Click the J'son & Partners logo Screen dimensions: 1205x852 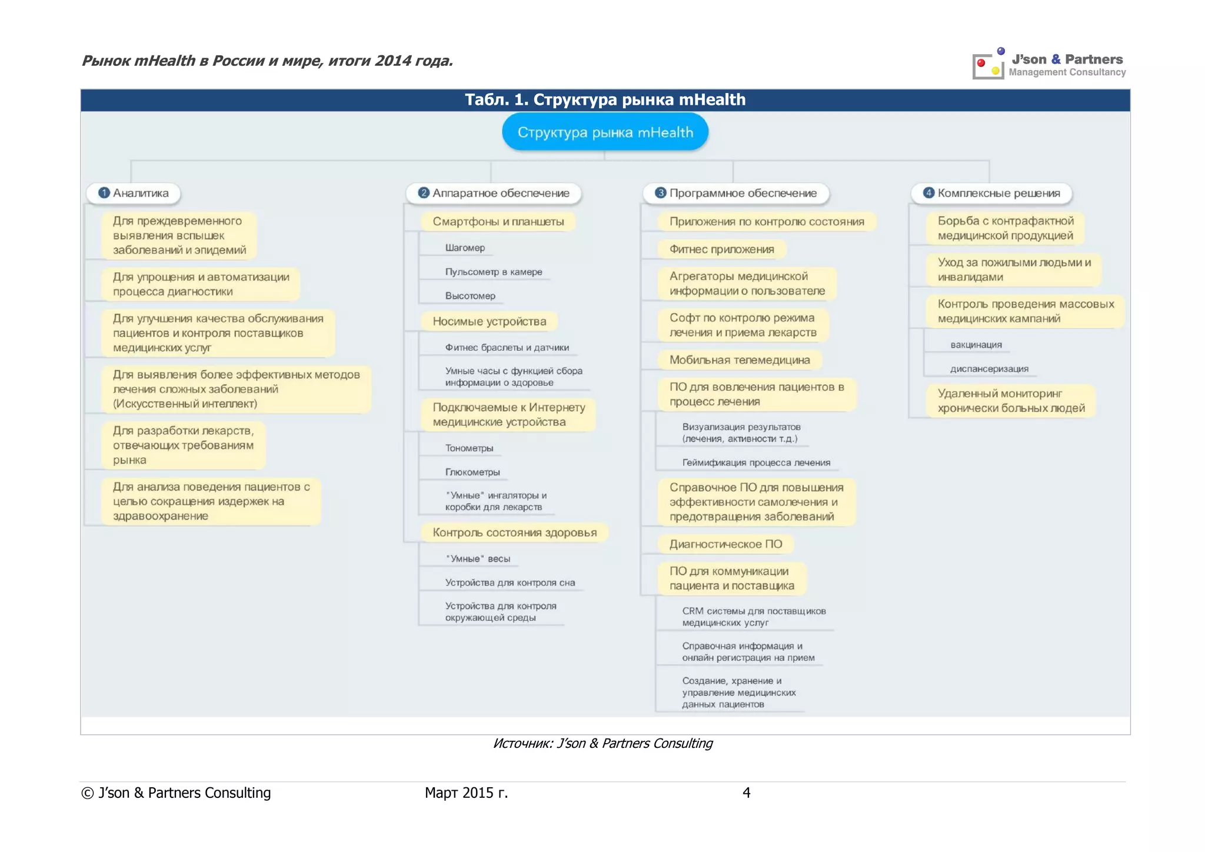(x=1049, y=64)
